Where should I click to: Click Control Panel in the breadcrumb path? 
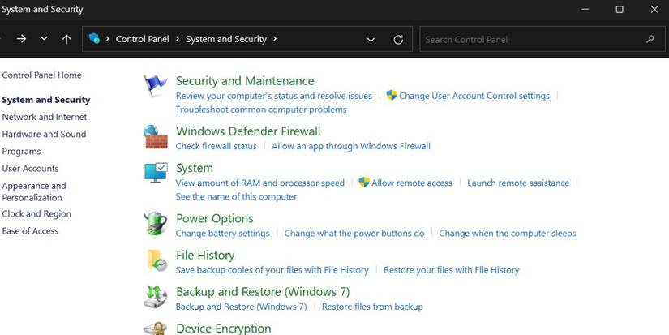click(x=143, y=39)
